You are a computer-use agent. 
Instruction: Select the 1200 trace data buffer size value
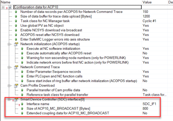146,16
